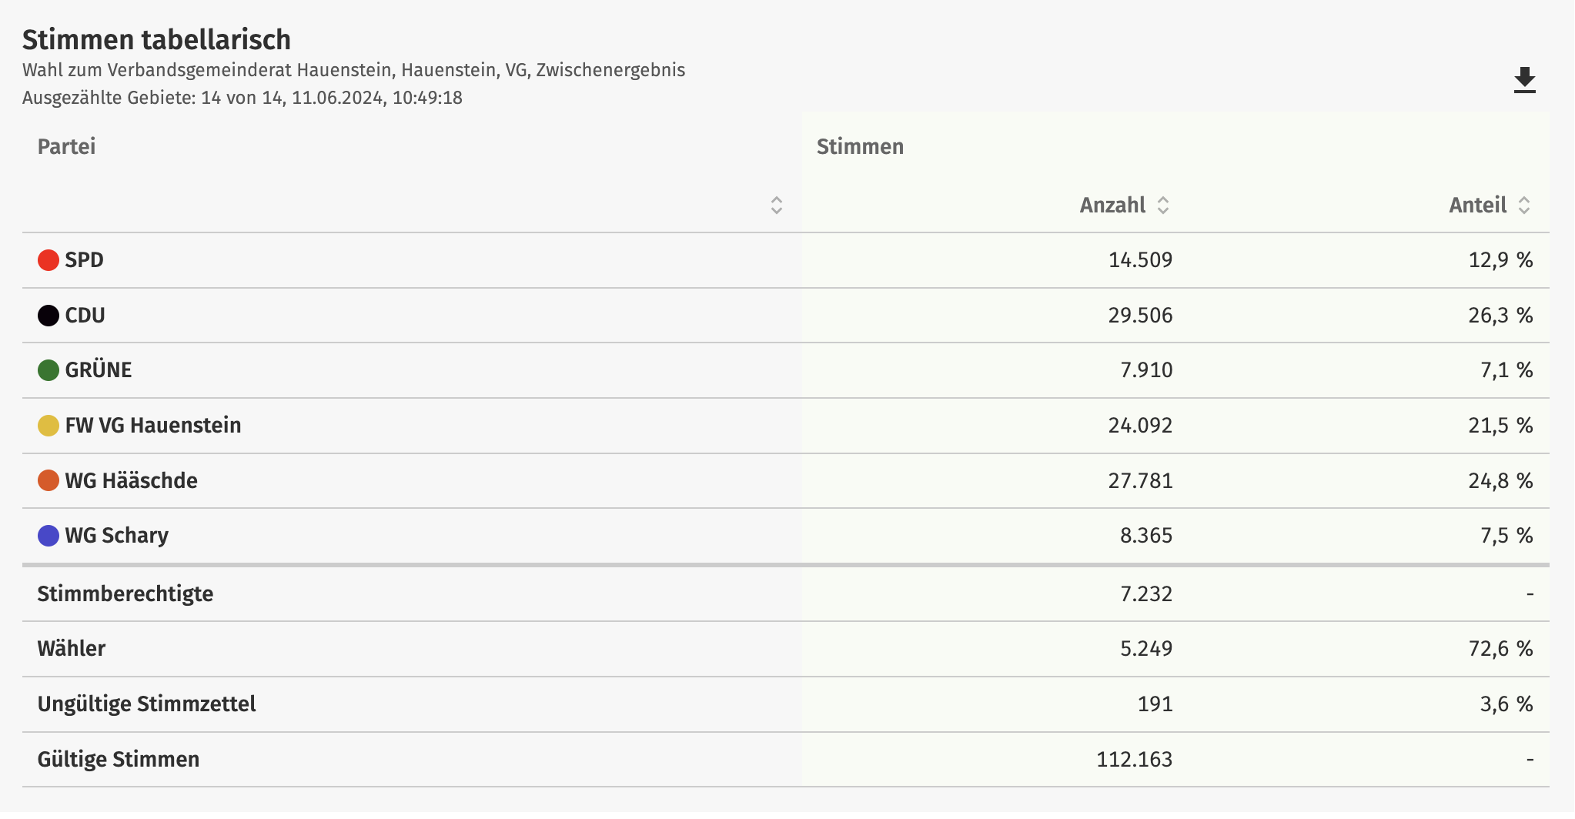Screen dimensions: 1575x819
Task: Sort by Anzahl sort arrows
Action: coord(1163,205)
